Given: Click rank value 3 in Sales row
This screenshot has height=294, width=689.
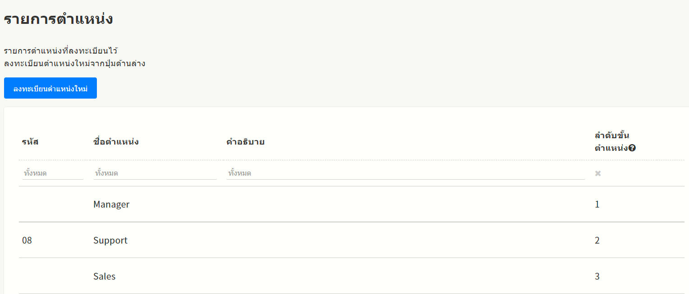Looking at the screenshot, I should click(597, 276).
